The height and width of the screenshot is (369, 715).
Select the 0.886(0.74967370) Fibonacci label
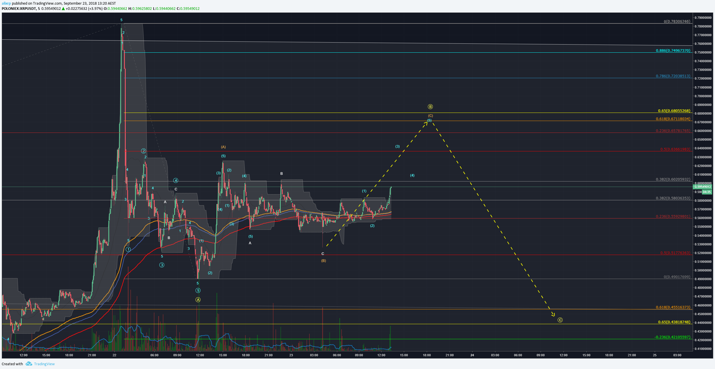click(673, 50)
